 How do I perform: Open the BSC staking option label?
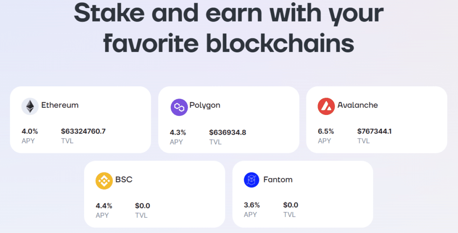point(124,179)
